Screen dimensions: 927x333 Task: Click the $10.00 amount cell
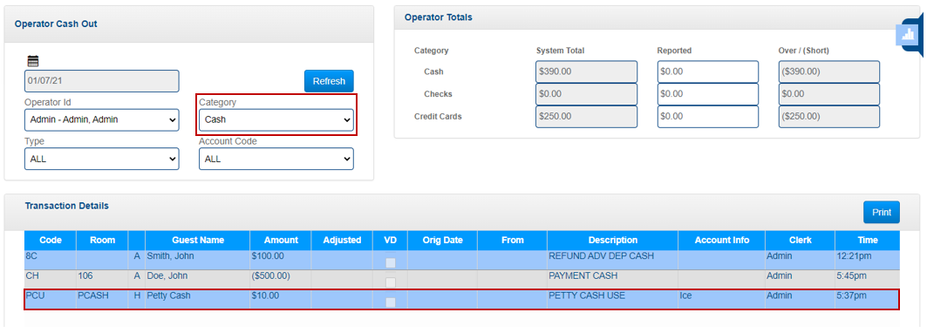coord(281,300)
